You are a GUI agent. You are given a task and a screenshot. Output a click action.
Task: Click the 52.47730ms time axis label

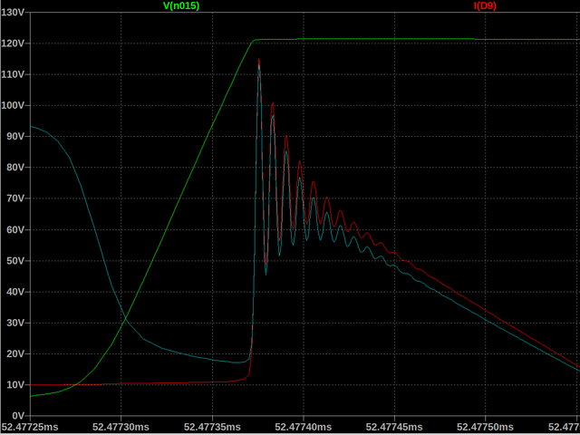pos(121,426)
